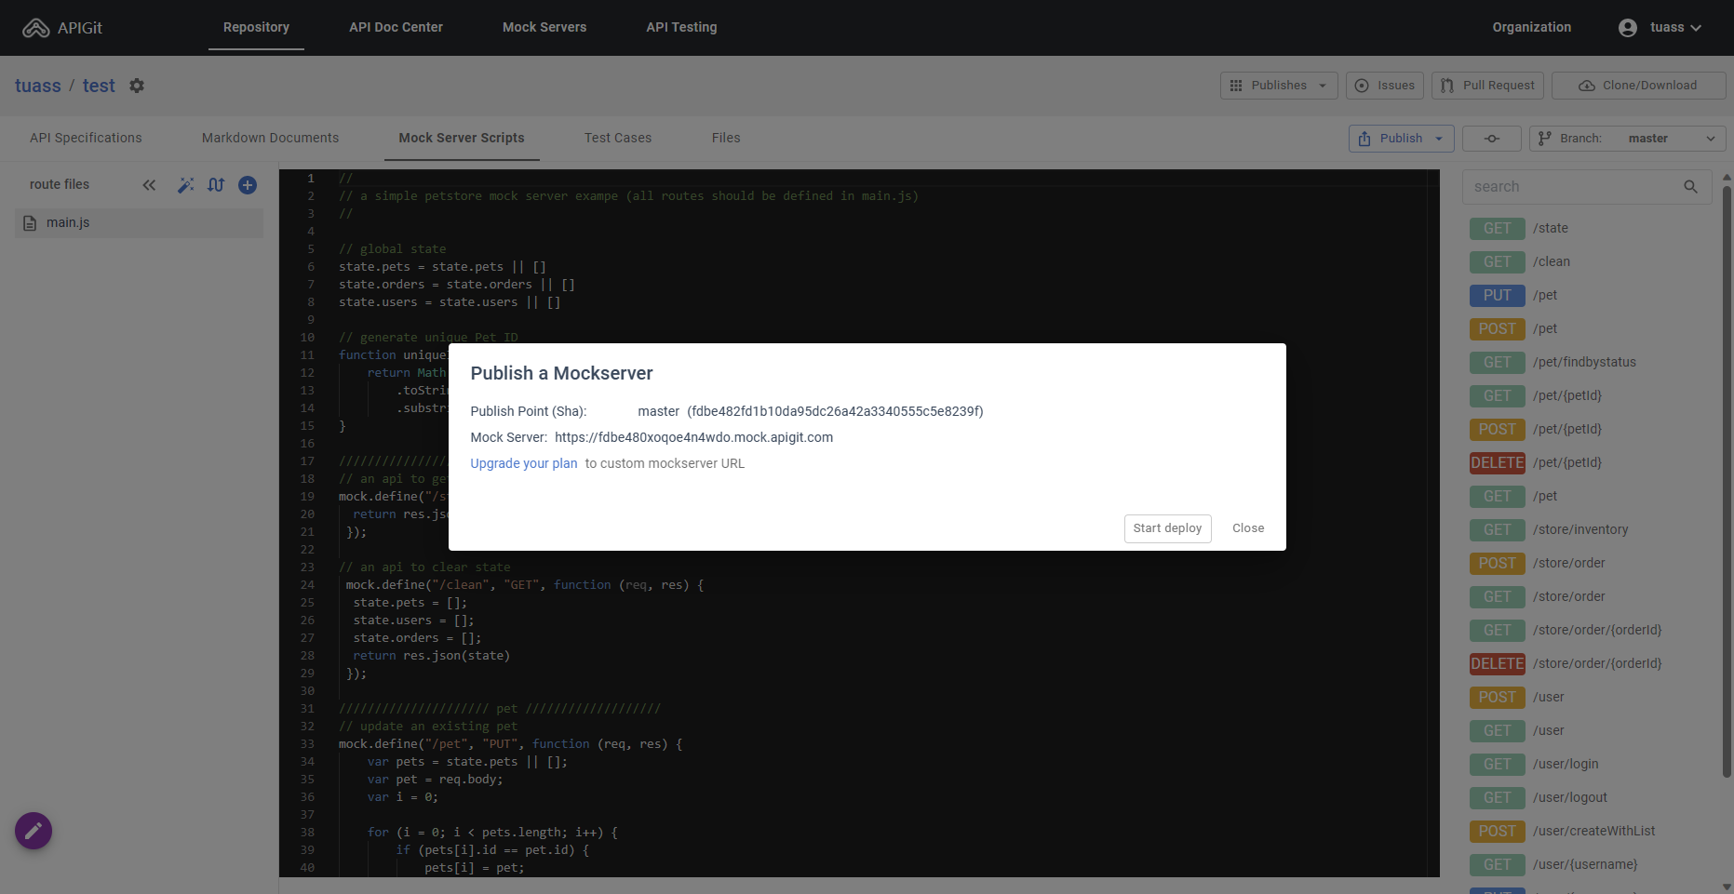Open the commit history icon button
The image size is (1734, 894).
pyautogui.click(x=1491, y=139)
